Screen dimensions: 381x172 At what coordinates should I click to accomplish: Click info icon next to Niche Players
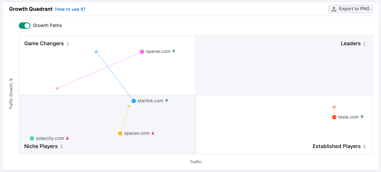click(62, 147)
